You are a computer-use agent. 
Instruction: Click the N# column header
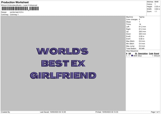click(130, 54)
